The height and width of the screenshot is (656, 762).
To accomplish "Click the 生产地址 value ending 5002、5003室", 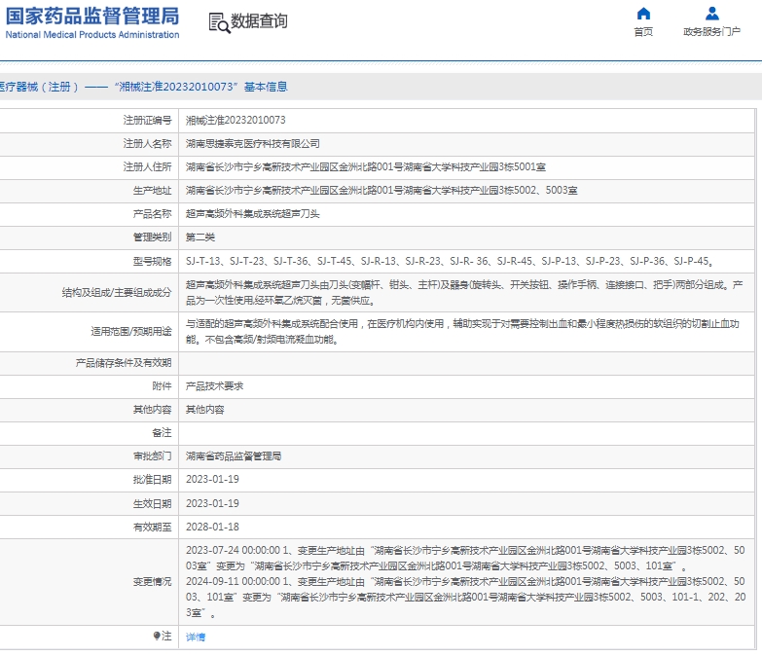I will pos(381,191).
